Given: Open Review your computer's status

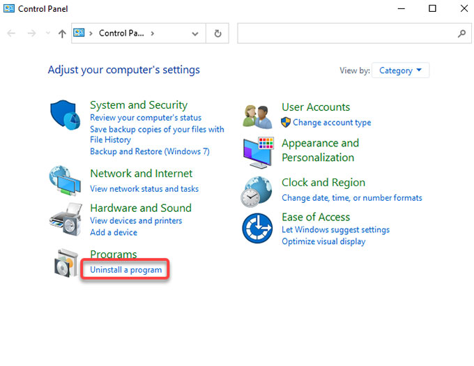Looking at the screenshot, I should [146, 118].
